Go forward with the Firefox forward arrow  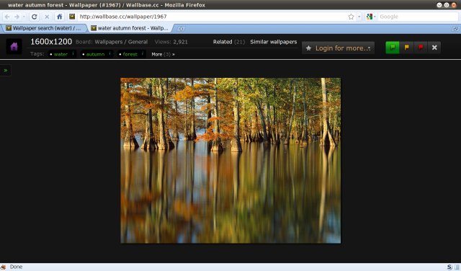pos(17,17)
